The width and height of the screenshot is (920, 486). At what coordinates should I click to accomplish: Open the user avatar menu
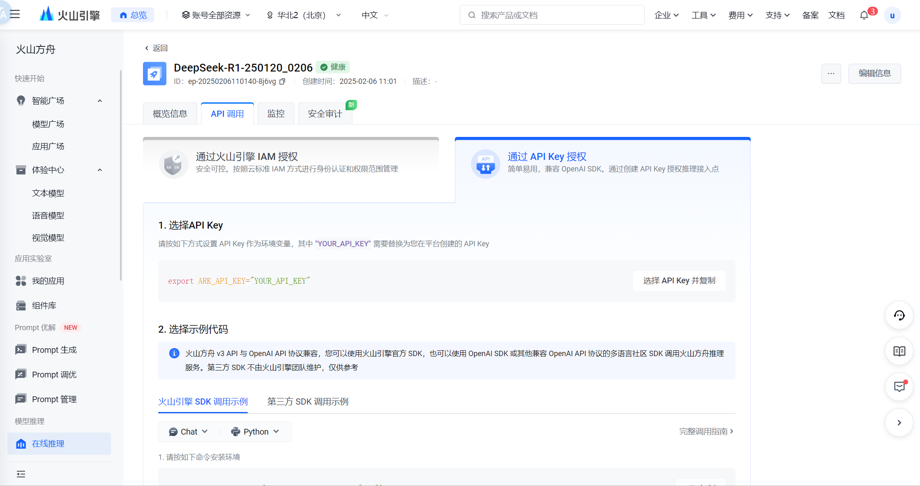coord(892,16)
